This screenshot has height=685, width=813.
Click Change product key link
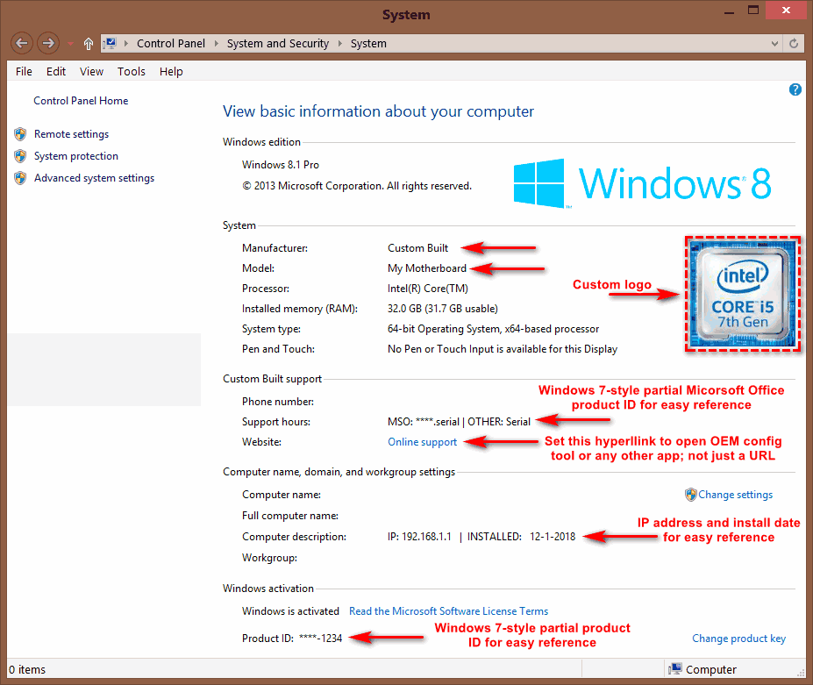[x=738, y=639]
